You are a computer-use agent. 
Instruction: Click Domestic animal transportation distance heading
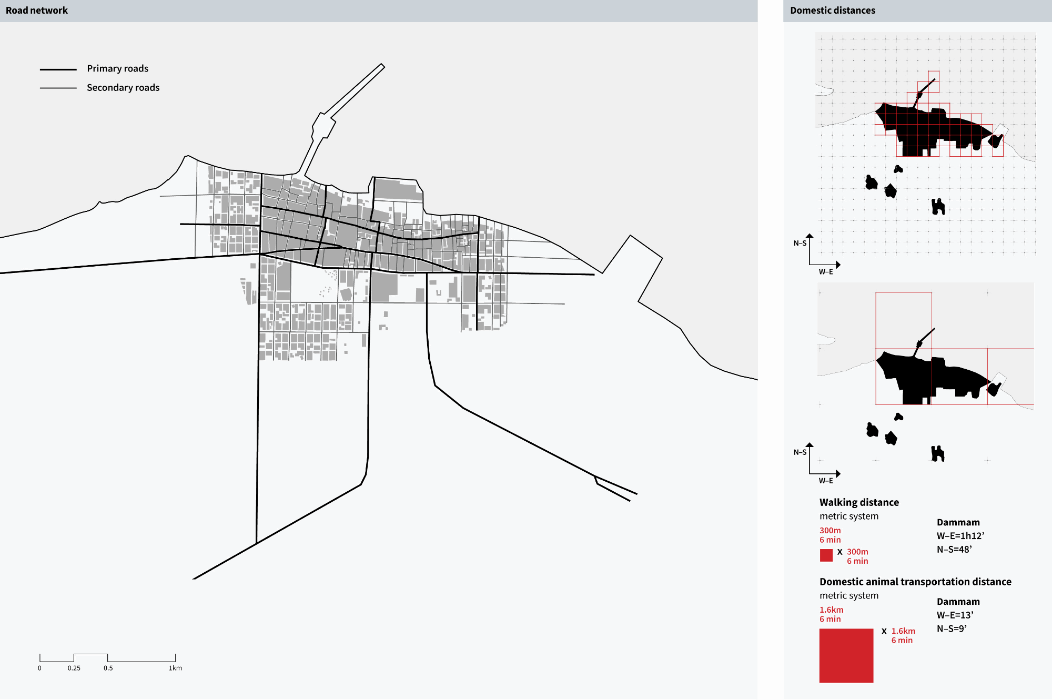pyautogui.click(x=915, y=582)
